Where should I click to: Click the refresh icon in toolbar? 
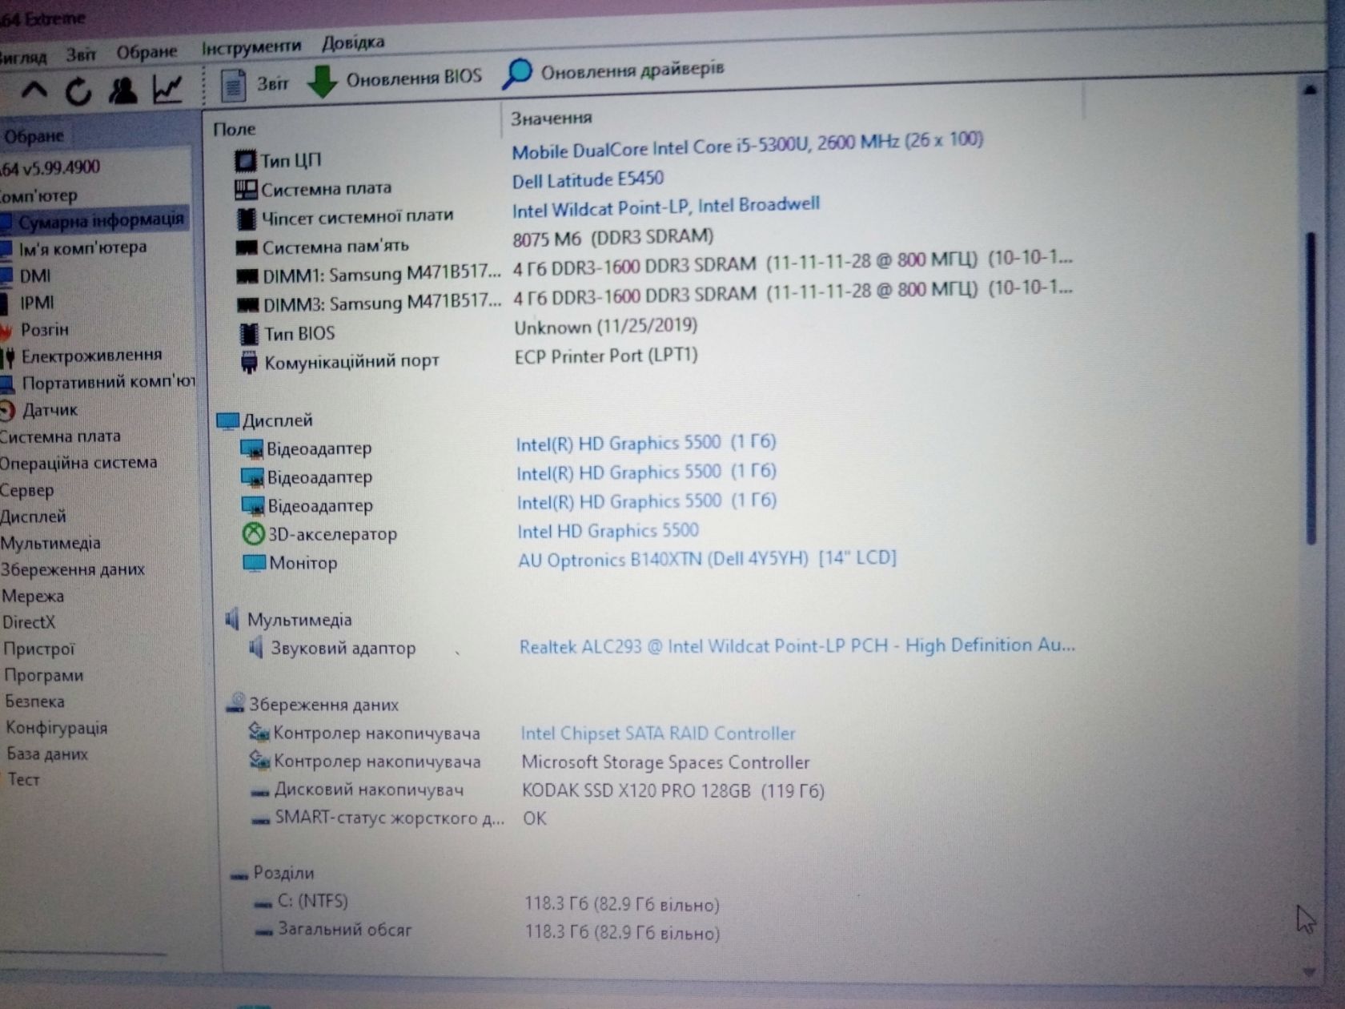78,90
